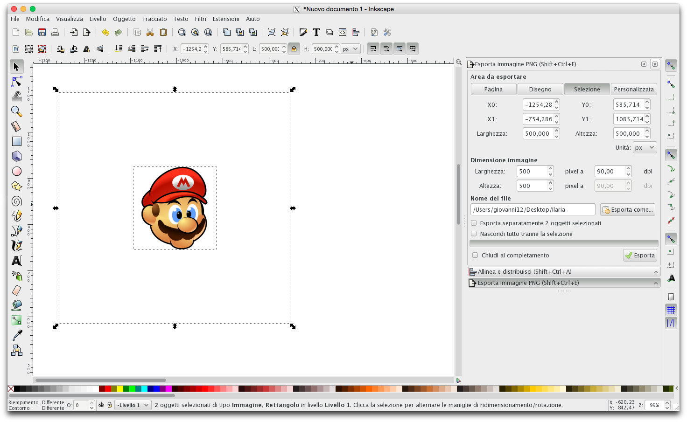Toggle global snapping at top of snap bar
This screenshot has height=422, width=687.
click(671, 66)
